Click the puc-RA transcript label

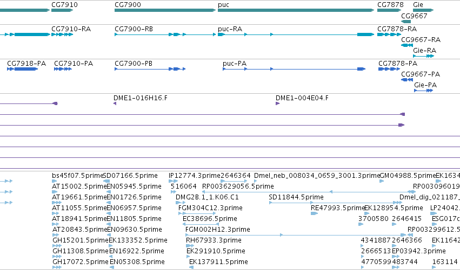click(x=230, y=29)
